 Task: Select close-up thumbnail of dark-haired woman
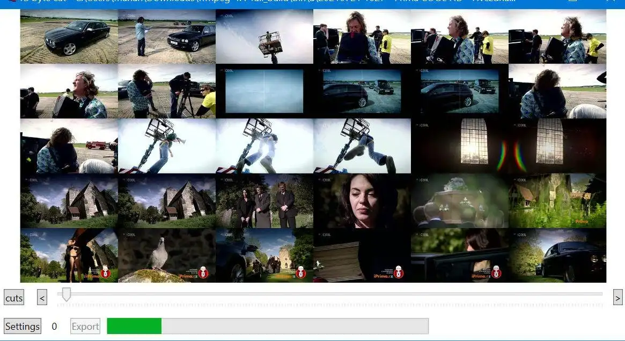click(362, 201)
